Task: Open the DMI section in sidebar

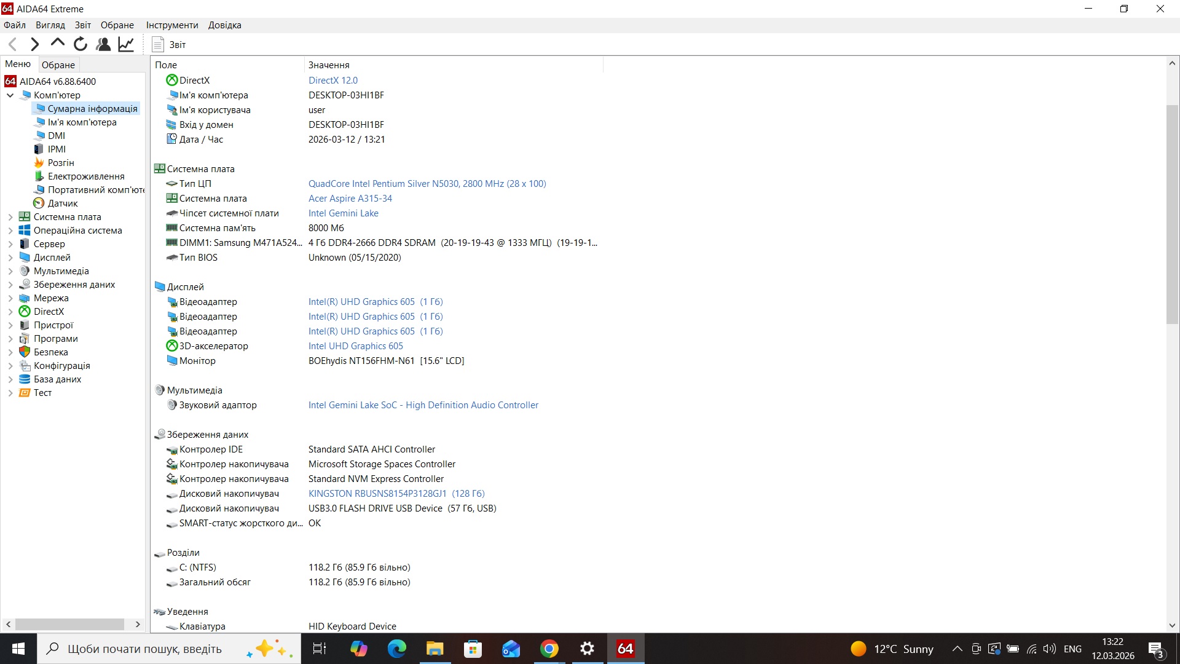Action: click(56, 135)
